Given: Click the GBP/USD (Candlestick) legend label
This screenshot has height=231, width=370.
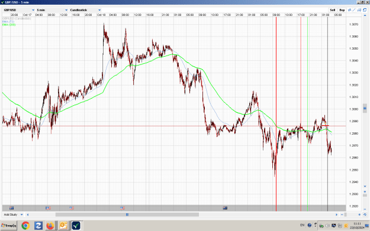Looking at the screenshot, I should point(17,18).
